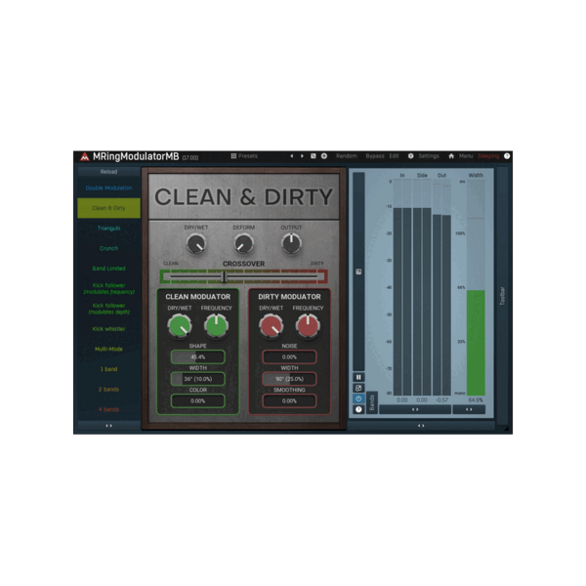Collapse level meters with arrows button
The image size is (586, 586).
(x=415, y=409)
